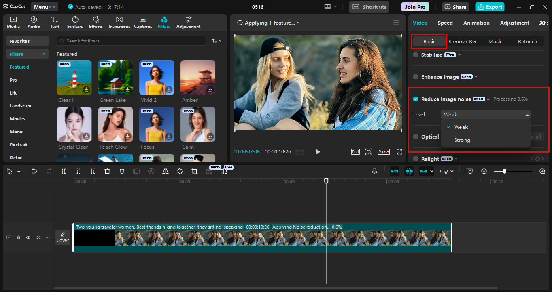Image resolution: width=552 pixels, height=292 pixels.
Task: Switch to the Mask tab
Action: click(x=495, y=42)
